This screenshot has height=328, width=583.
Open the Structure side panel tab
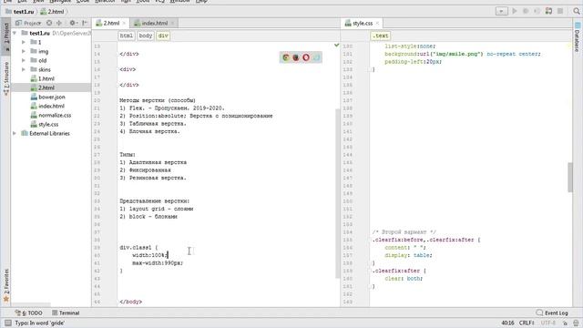coord(6,78)
